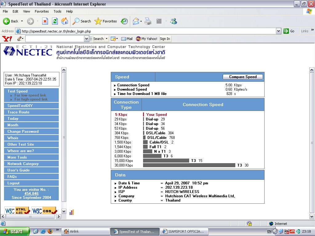This screenshot has height=236, width=315.
Task: Open Yahoo Mail envelope button
Action: [x=127, y=39]
